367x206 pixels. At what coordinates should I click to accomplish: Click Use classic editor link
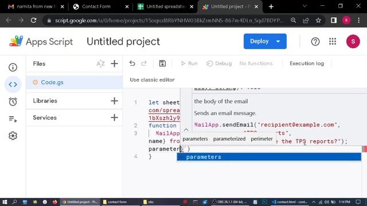click(152, 80)
